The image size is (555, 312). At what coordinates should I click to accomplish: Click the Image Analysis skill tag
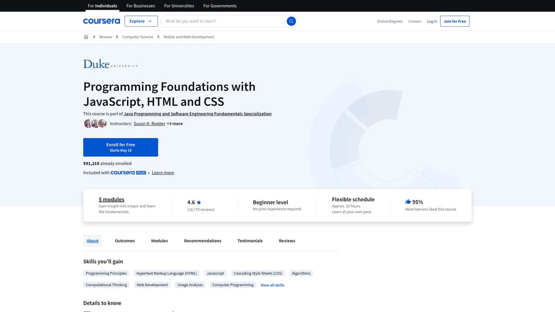tap(190, 285)
